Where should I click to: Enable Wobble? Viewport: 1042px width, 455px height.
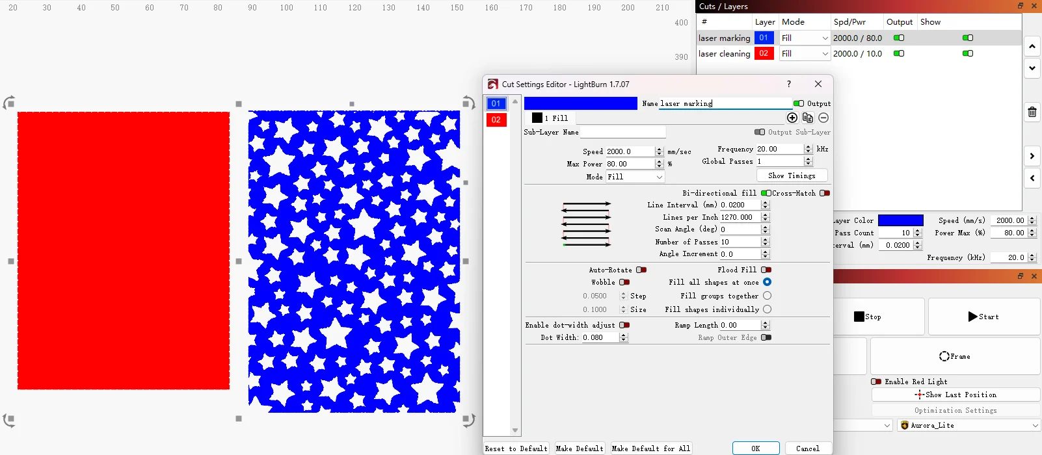(x=624, y=282)
